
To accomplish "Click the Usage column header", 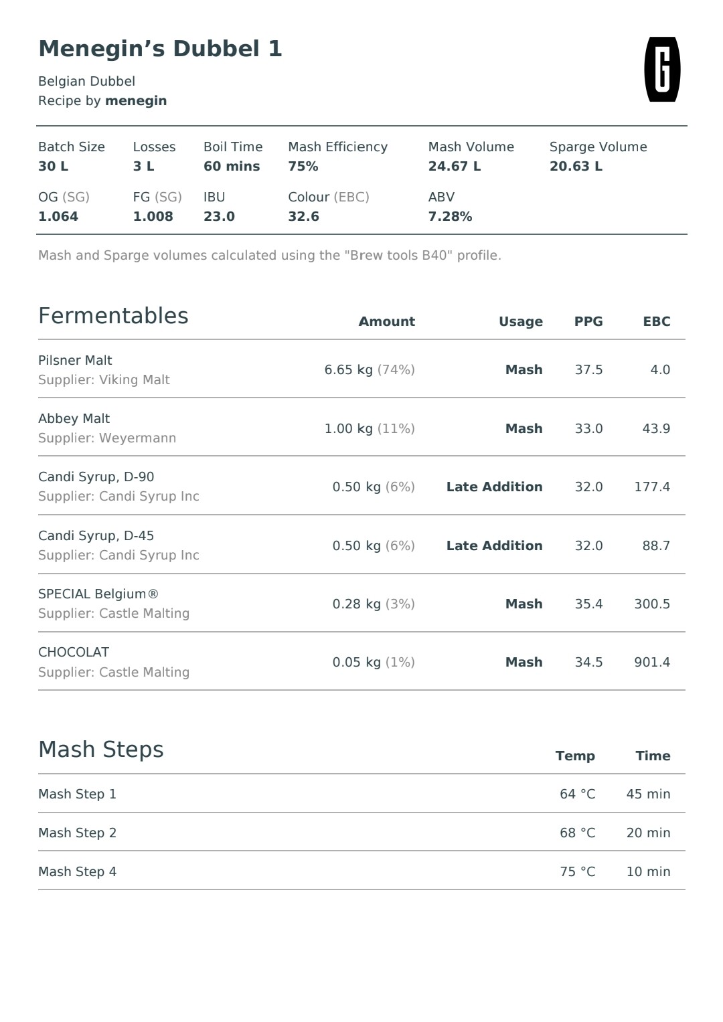I will (x=521, y=322).
